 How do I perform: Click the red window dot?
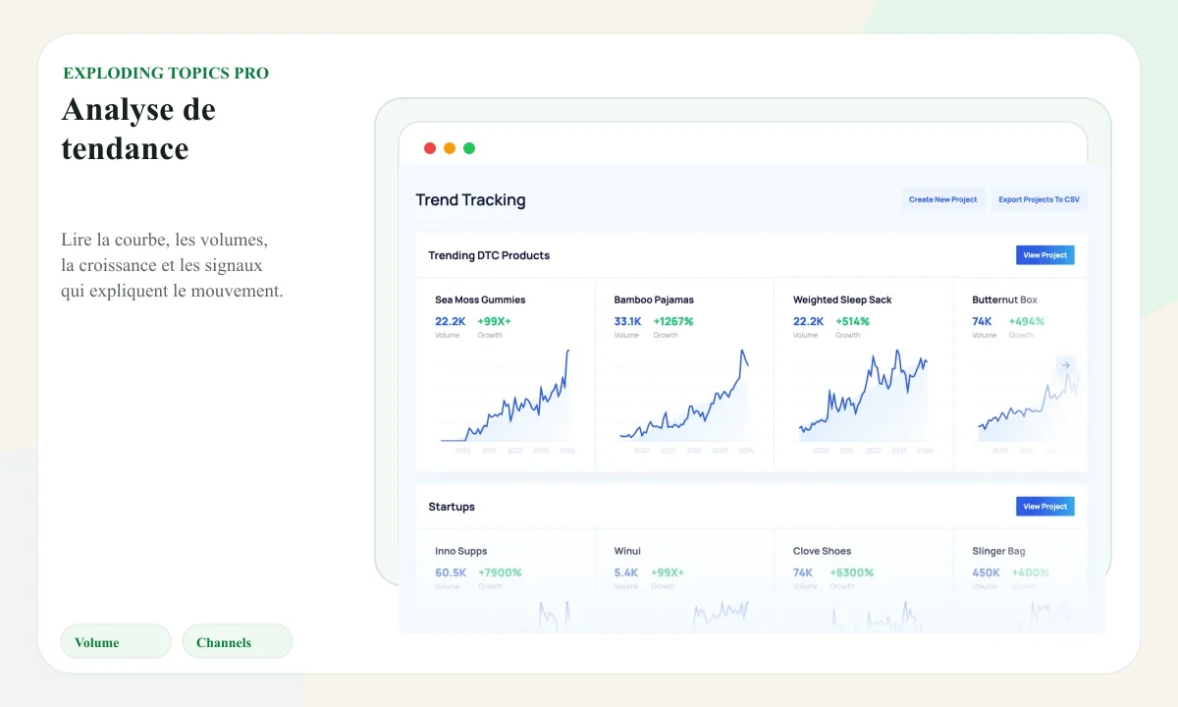430,148
